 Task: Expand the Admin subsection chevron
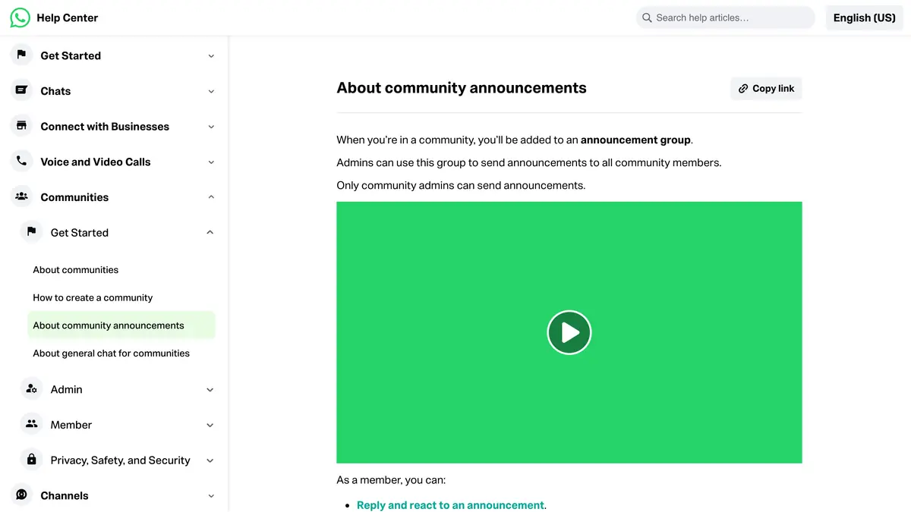point(210,389)
